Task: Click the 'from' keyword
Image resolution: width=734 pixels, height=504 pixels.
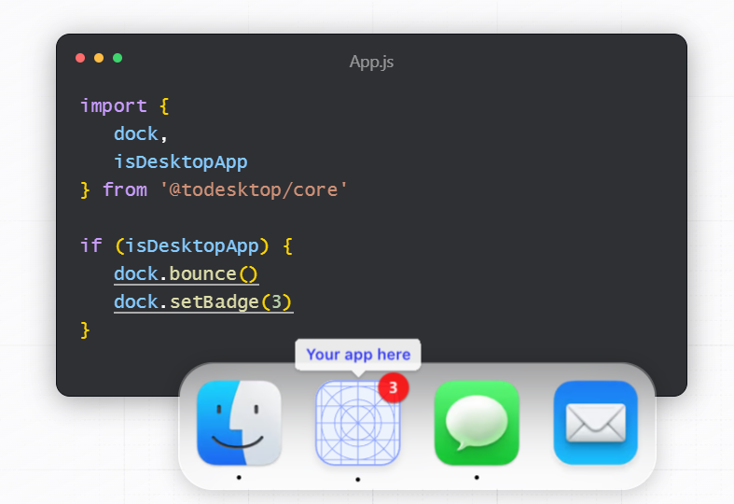Action: tap(125, 190)
